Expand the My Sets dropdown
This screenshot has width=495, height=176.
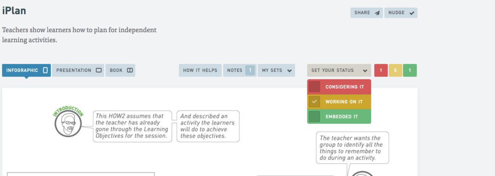pos(276,70)
